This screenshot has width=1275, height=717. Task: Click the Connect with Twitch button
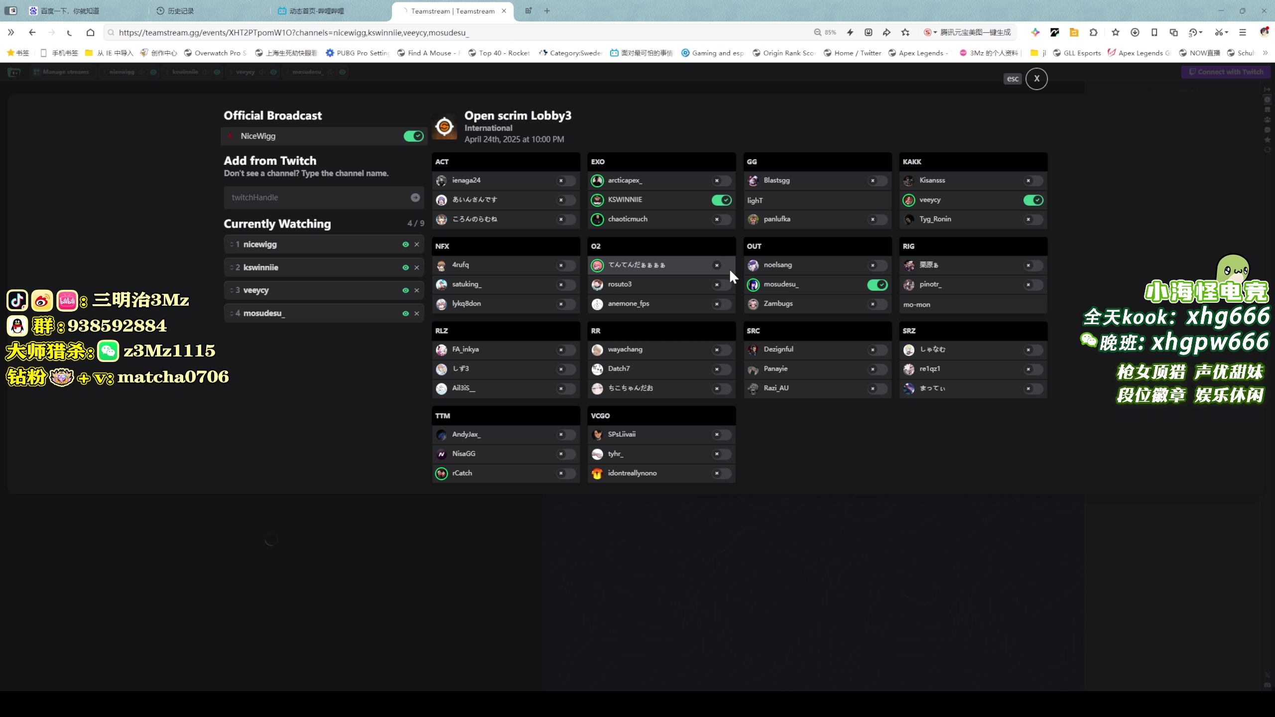pyautogui.click(x=1226, y=72)
